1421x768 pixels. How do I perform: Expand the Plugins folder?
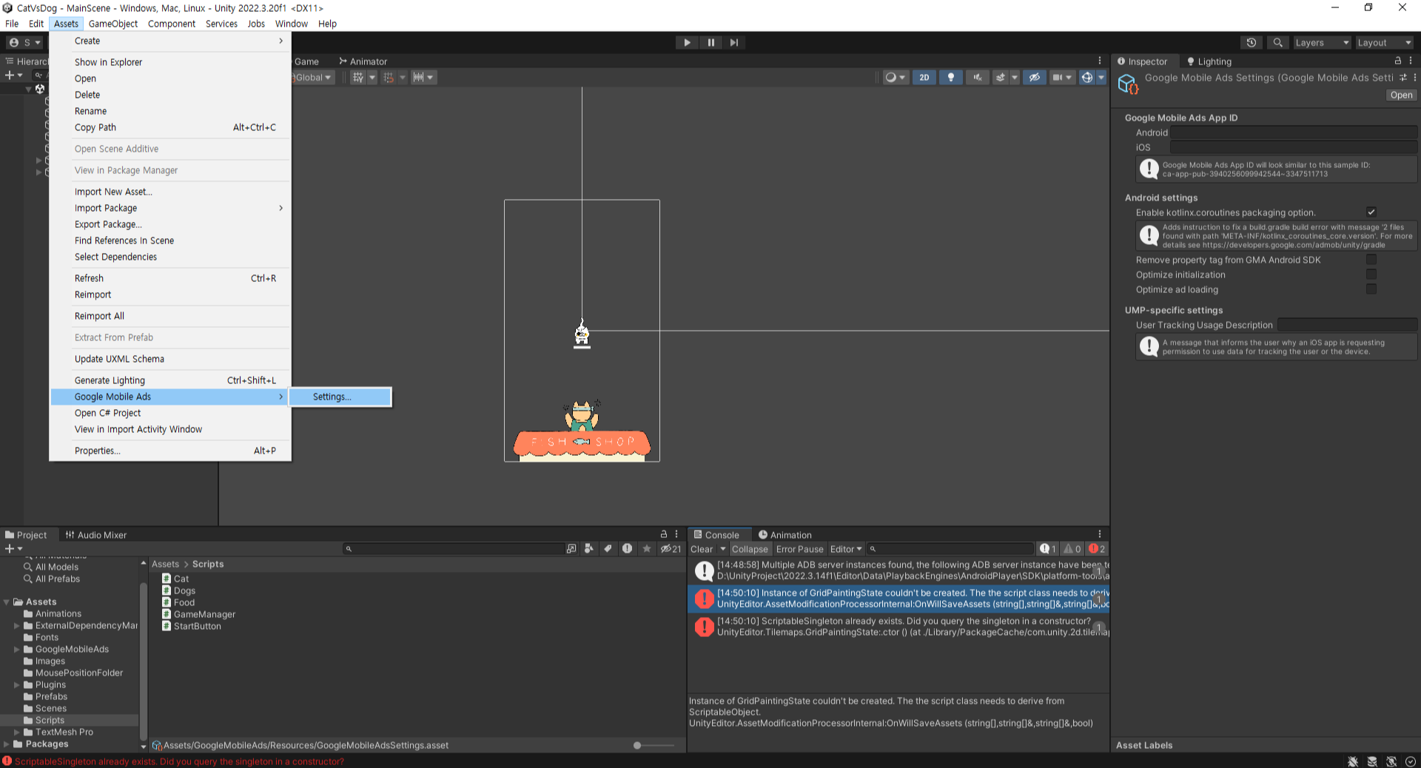(x=17, y=684)
